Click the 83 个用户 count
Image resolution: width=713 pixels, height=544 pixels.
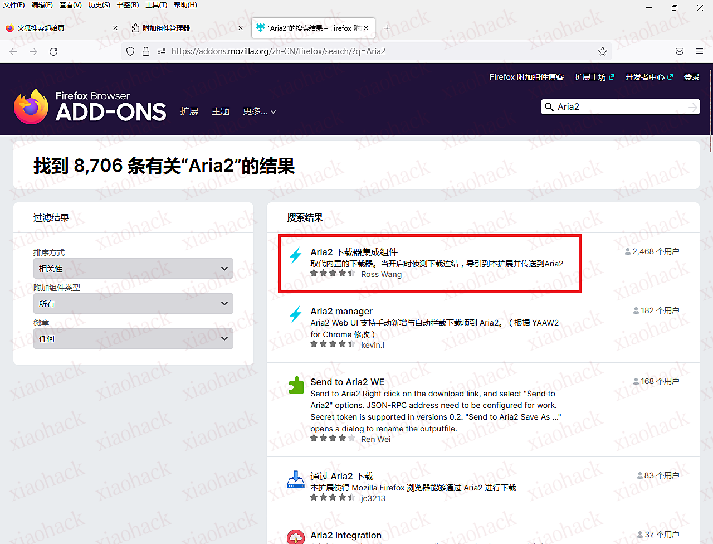pyautogui.click(x=658, y=475)
